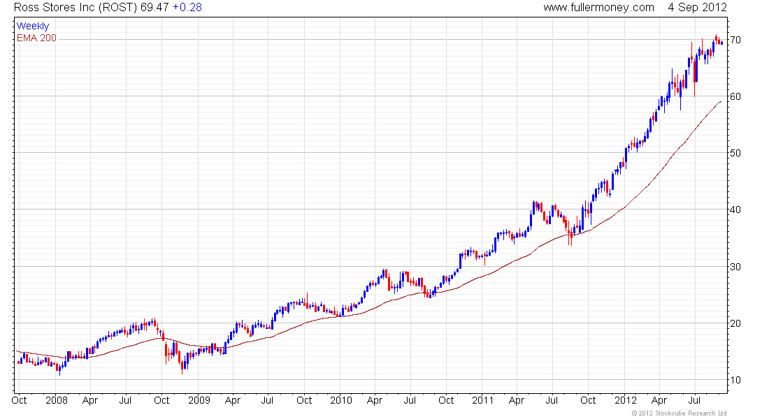The width and height of the screenshot is (769, 419).
Task: Click the 'Jul' label between 2009 and 2010
Action: (x=267, y=400)
